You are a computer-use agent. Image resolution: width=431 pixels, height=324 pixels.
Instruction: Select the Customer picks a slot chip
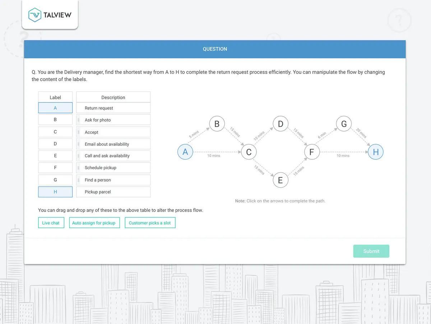point(150,223)
